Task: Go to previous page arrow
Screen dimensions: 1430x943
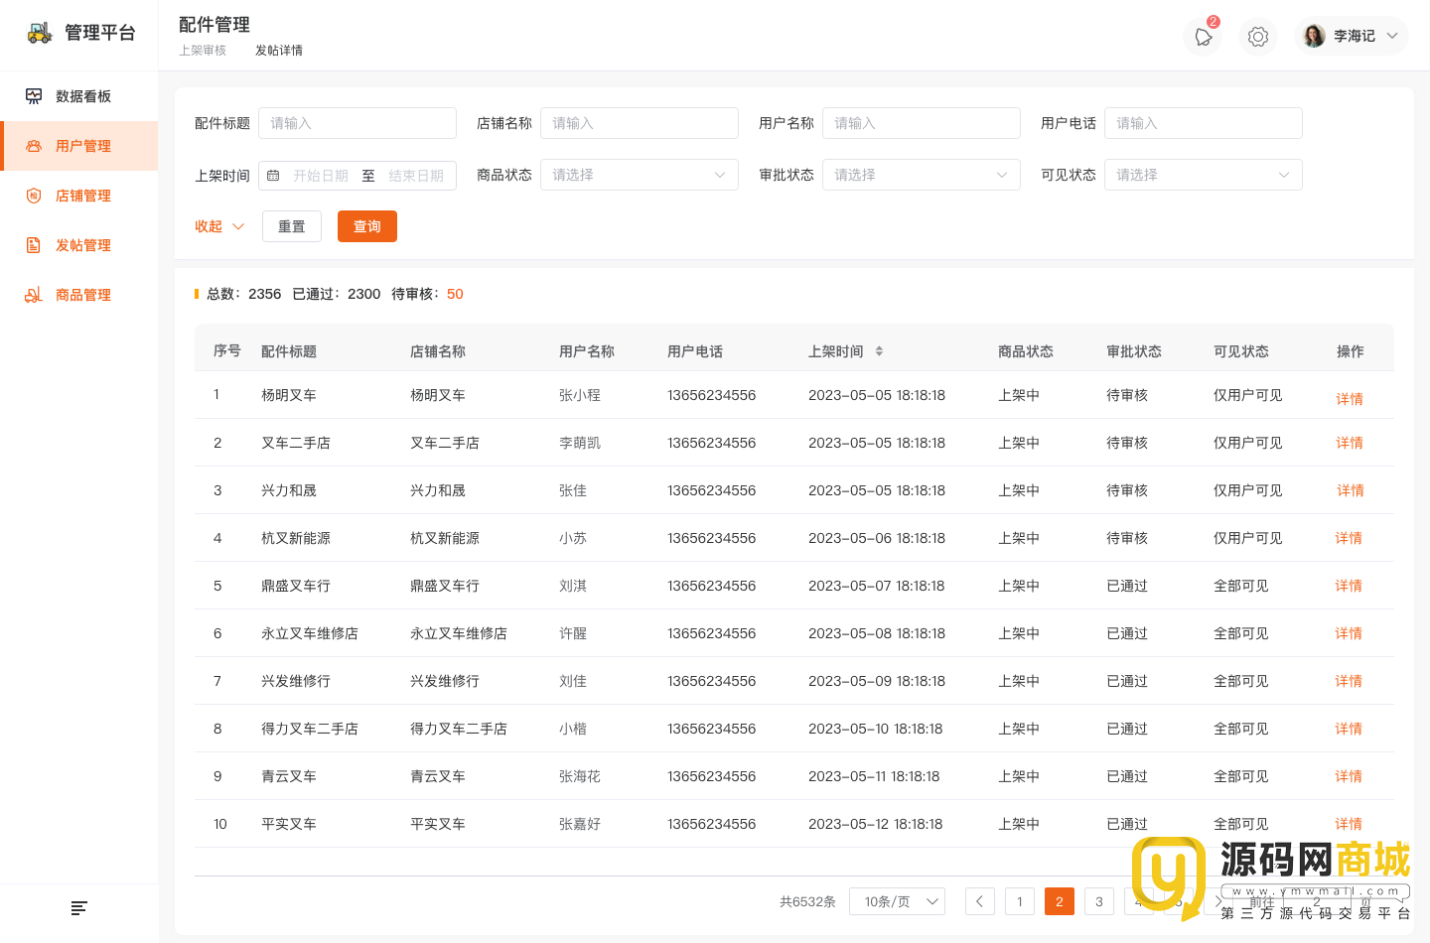Action: (x=979, y=901)
